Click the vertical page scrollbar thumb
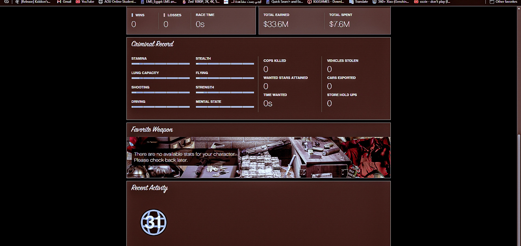 519,190
